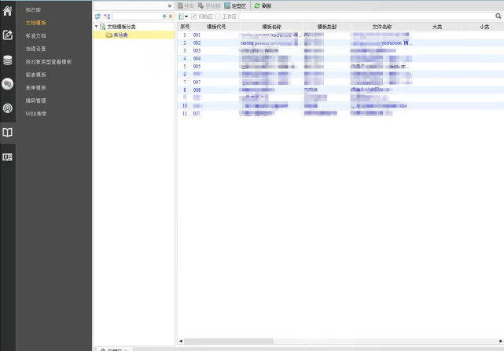
Task: Click the 大类 column header
Action: pyautogui.click(x=437, y=27)
